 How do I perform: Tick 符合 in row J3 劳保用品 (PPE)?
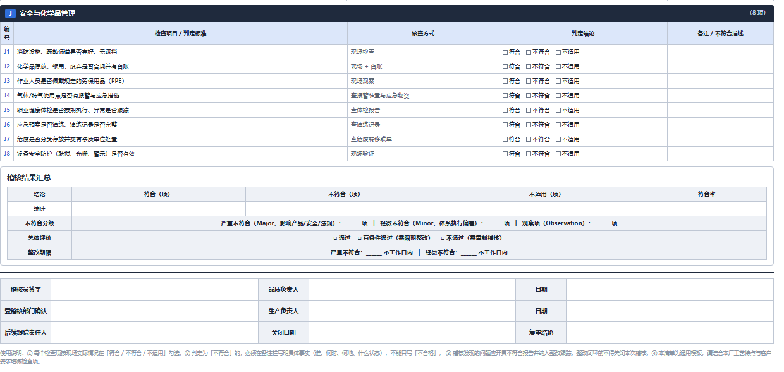(x=505, y=81)
